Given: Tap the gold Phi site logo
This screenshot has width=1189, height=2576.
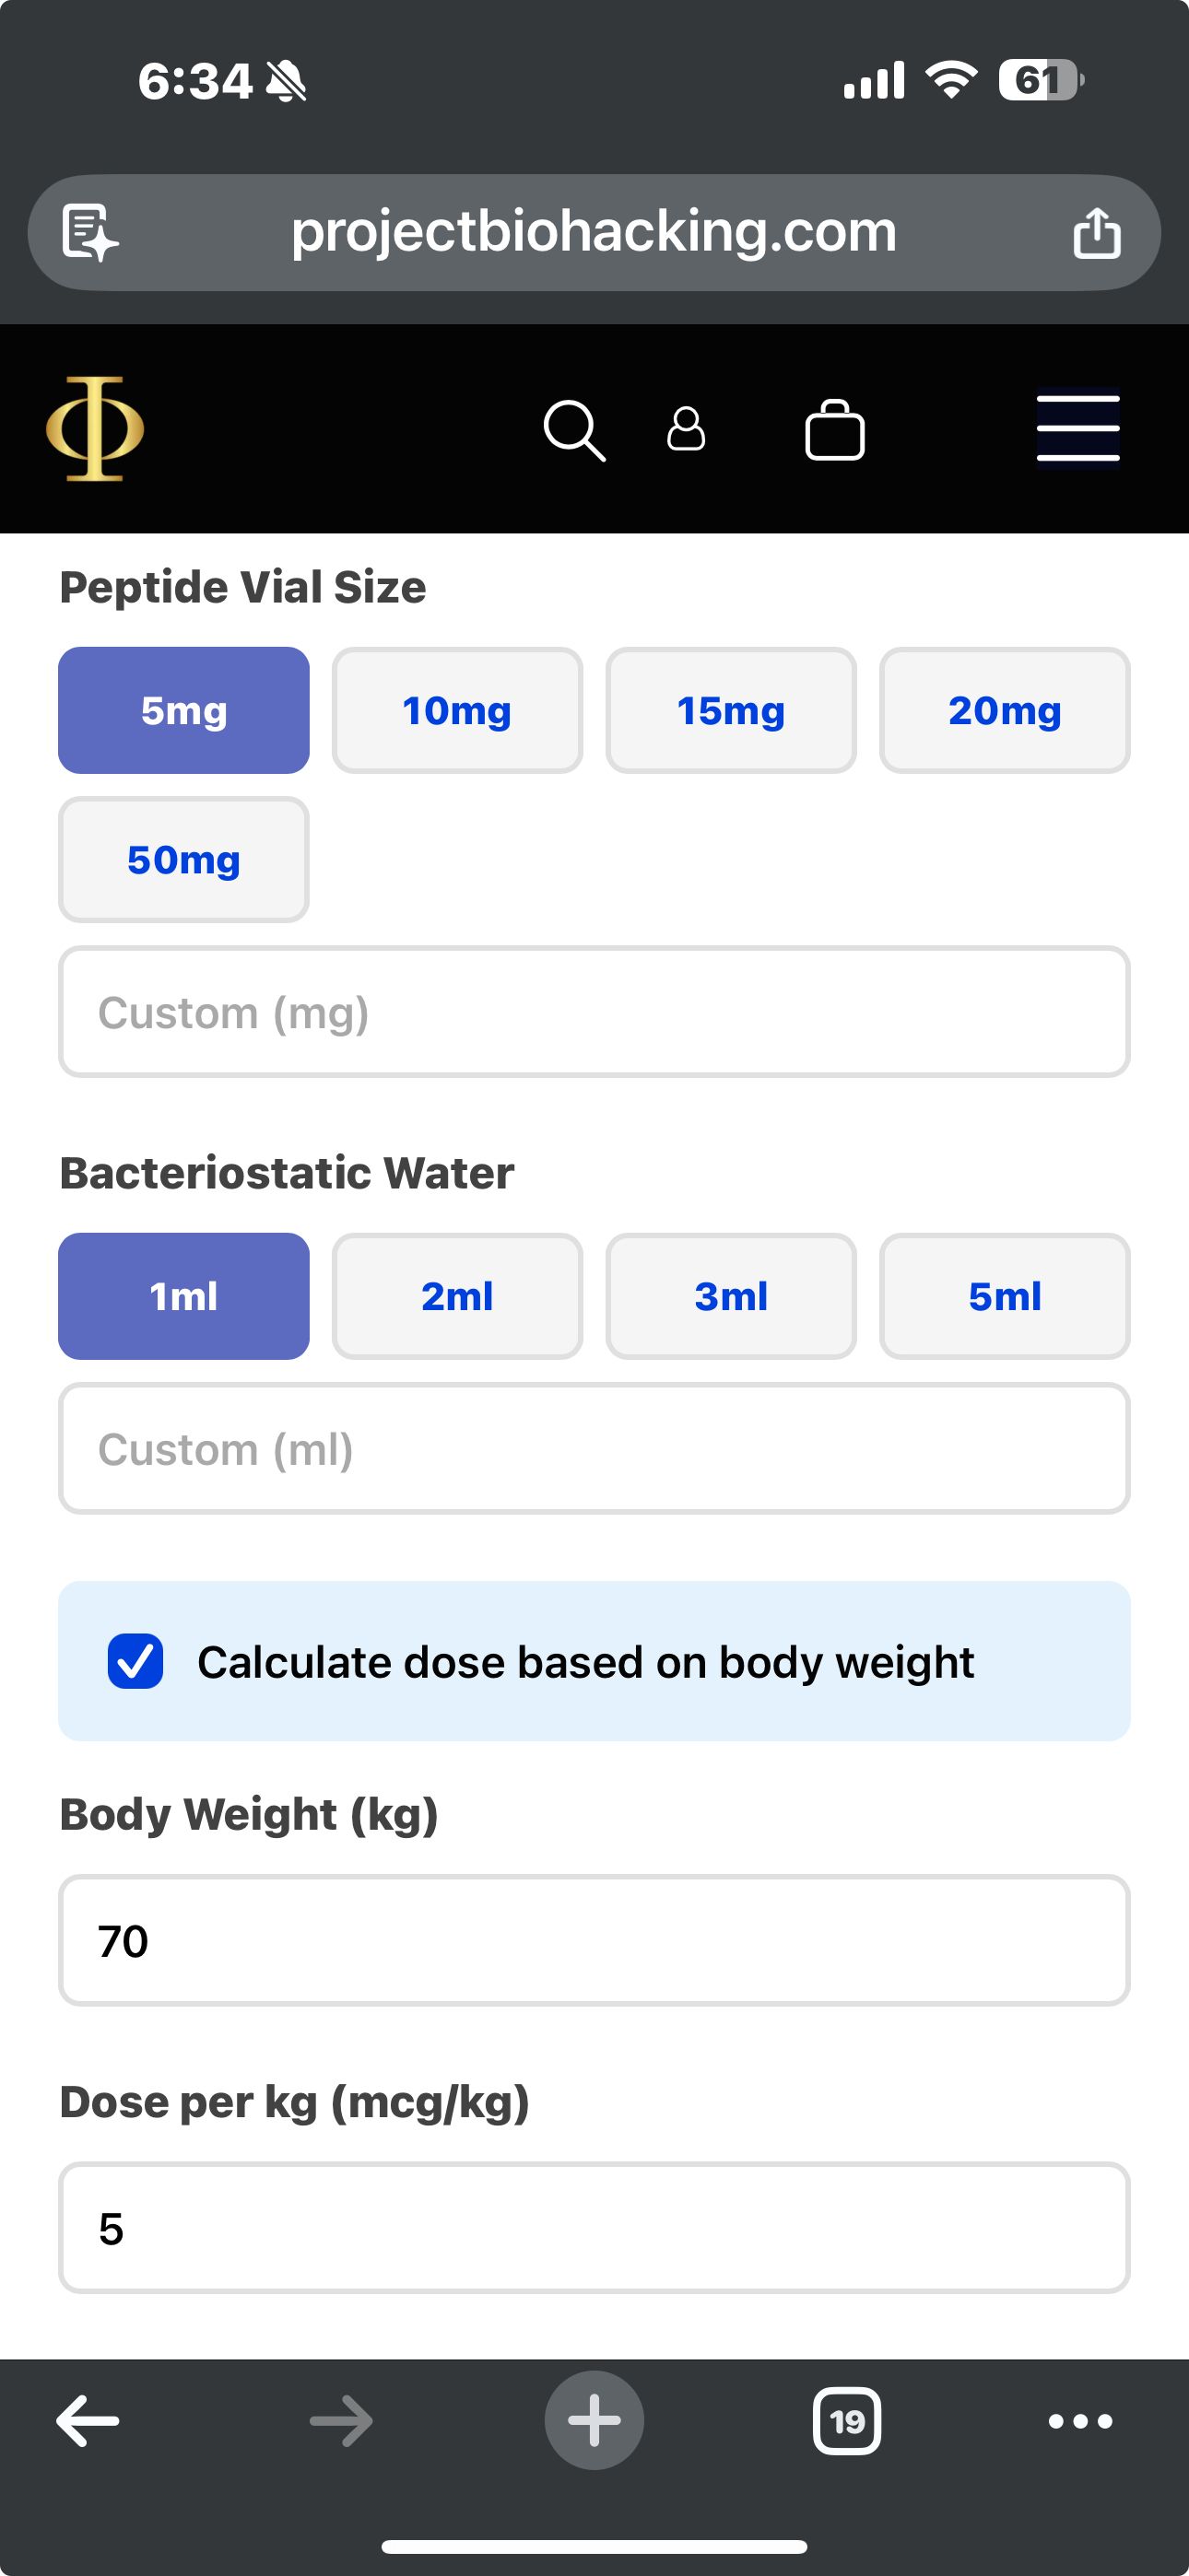Looking at the screenshot, I should [95, 429].
